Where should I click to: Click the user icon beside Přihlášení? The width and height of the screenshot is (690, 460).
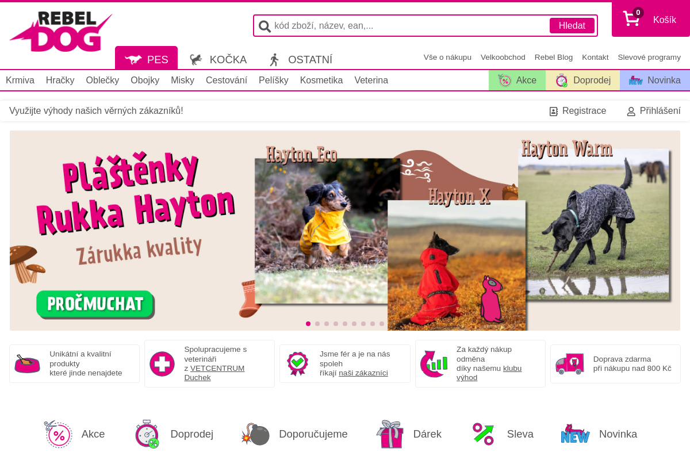[x=631, y=111]
